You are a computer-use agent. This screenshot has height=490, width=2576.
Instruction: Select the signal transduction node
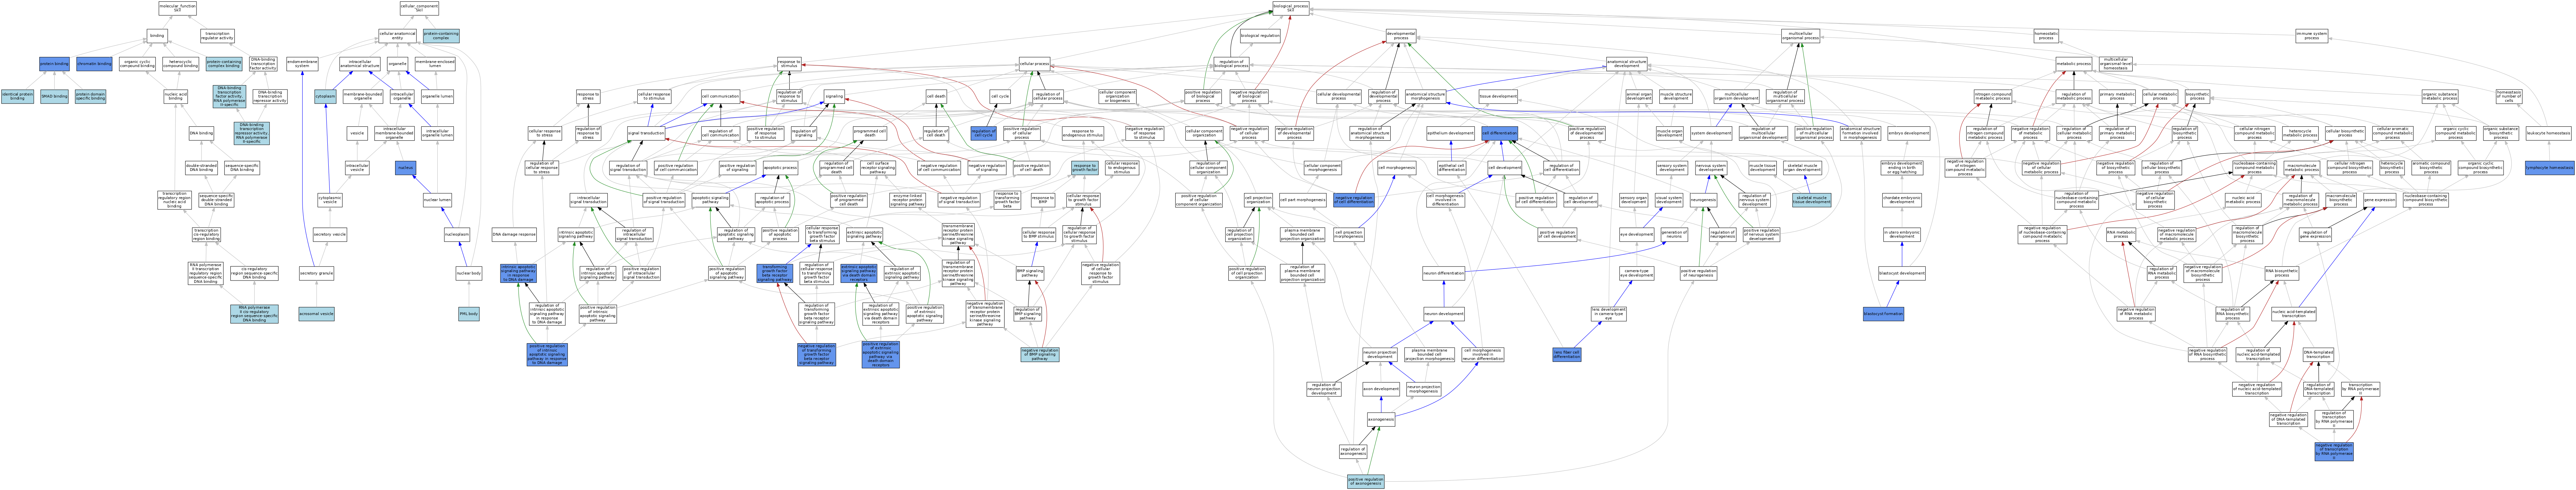click(x=646, y=133)
